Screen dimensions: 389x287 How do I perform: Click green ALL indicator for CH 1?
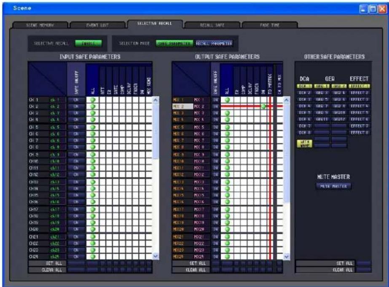[x=93, y=100]
